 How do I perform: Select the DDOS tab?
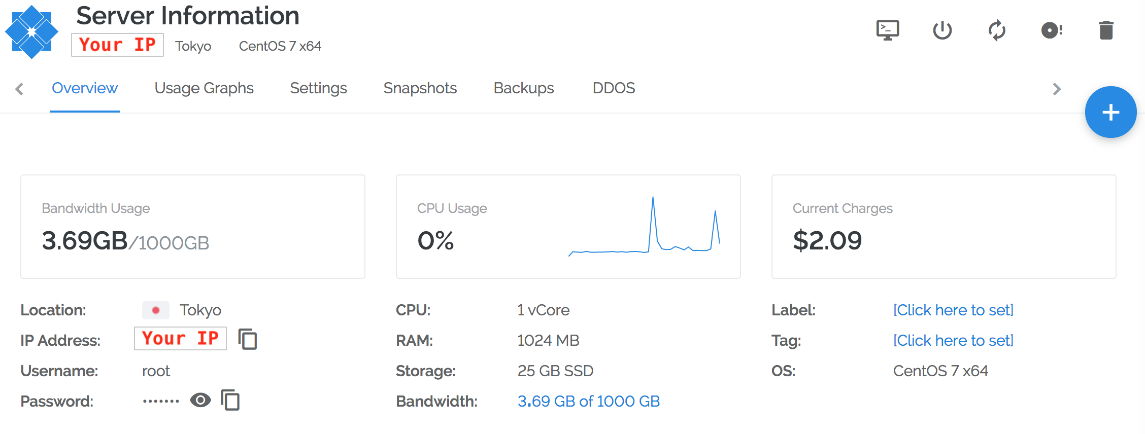point(614,88)
